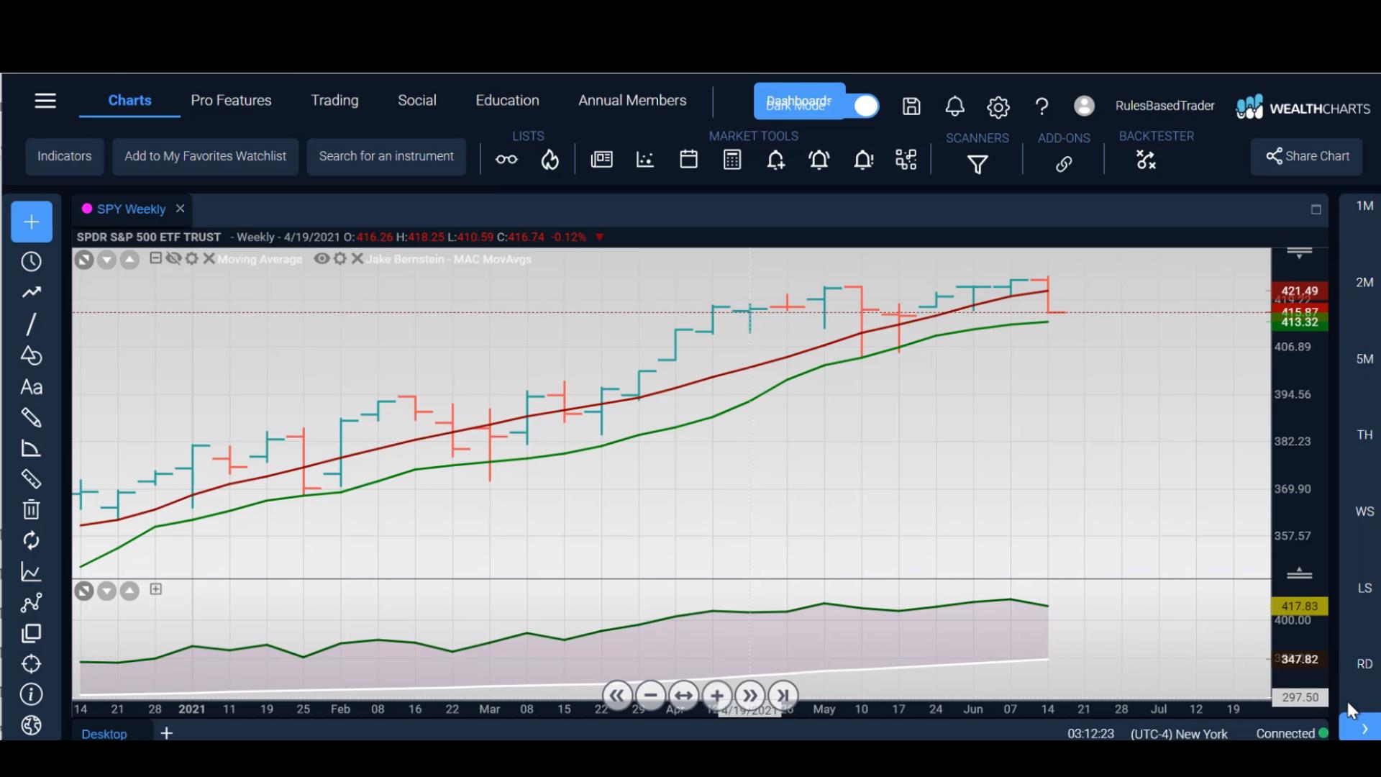Select the Aa text tool

[31, 387]
